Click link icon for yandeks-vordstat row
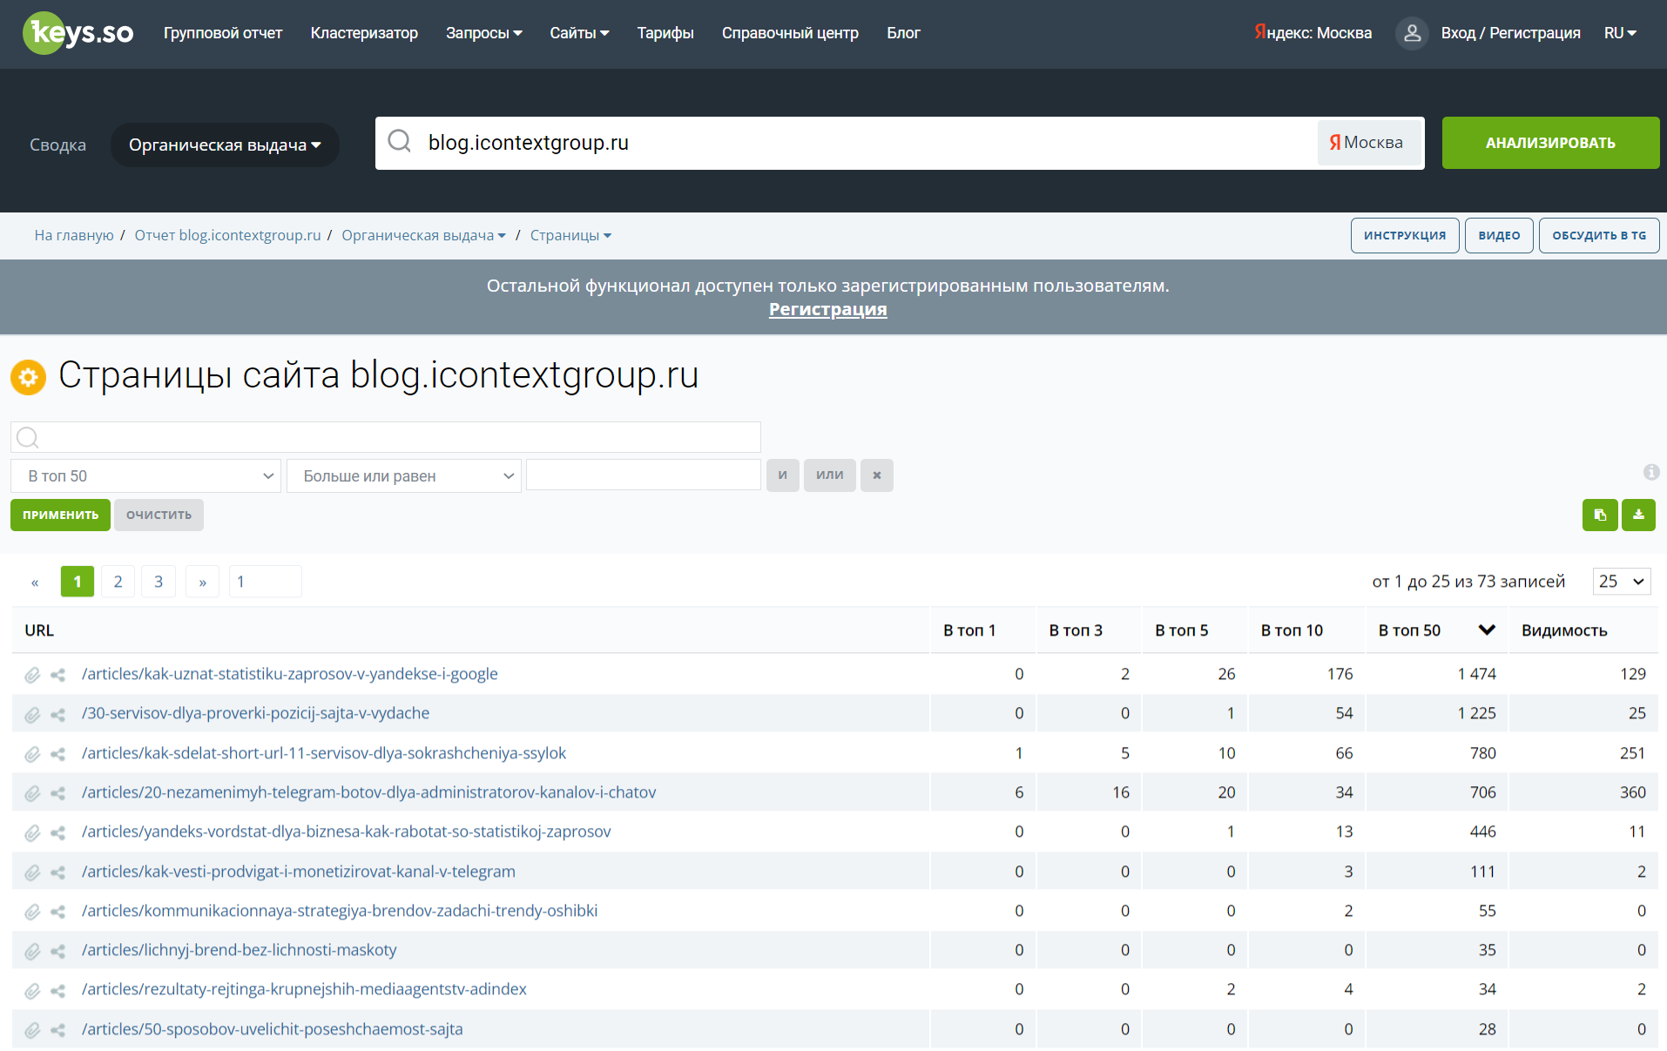1667x1051 pixels. 32,833
